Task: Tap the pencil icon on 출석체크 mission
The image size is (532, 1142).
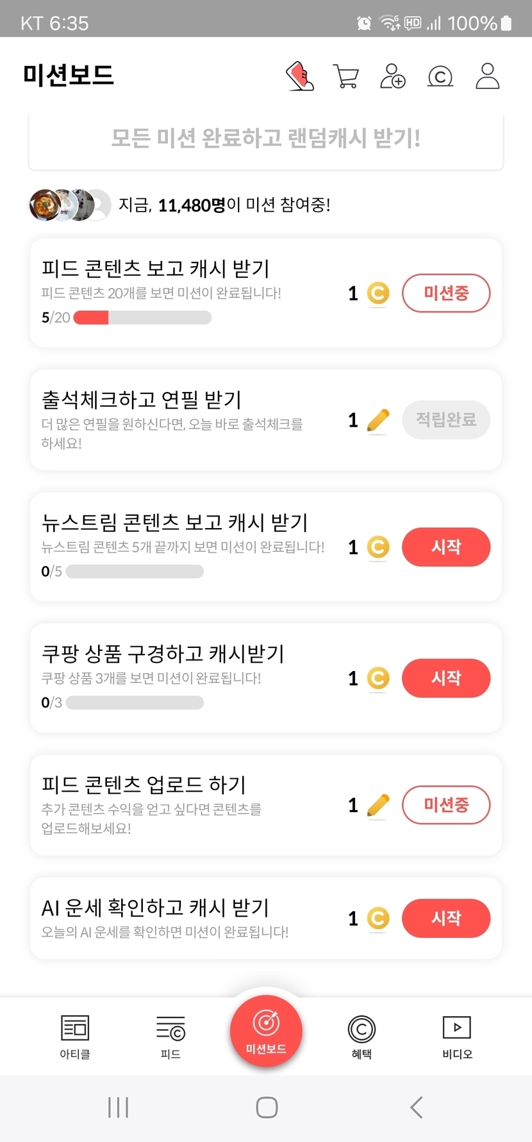Action: click(378, 420)
